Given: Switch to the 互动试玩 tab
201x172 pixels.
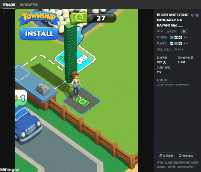Looking at the screenshot, I should click(x=9, y=5).
